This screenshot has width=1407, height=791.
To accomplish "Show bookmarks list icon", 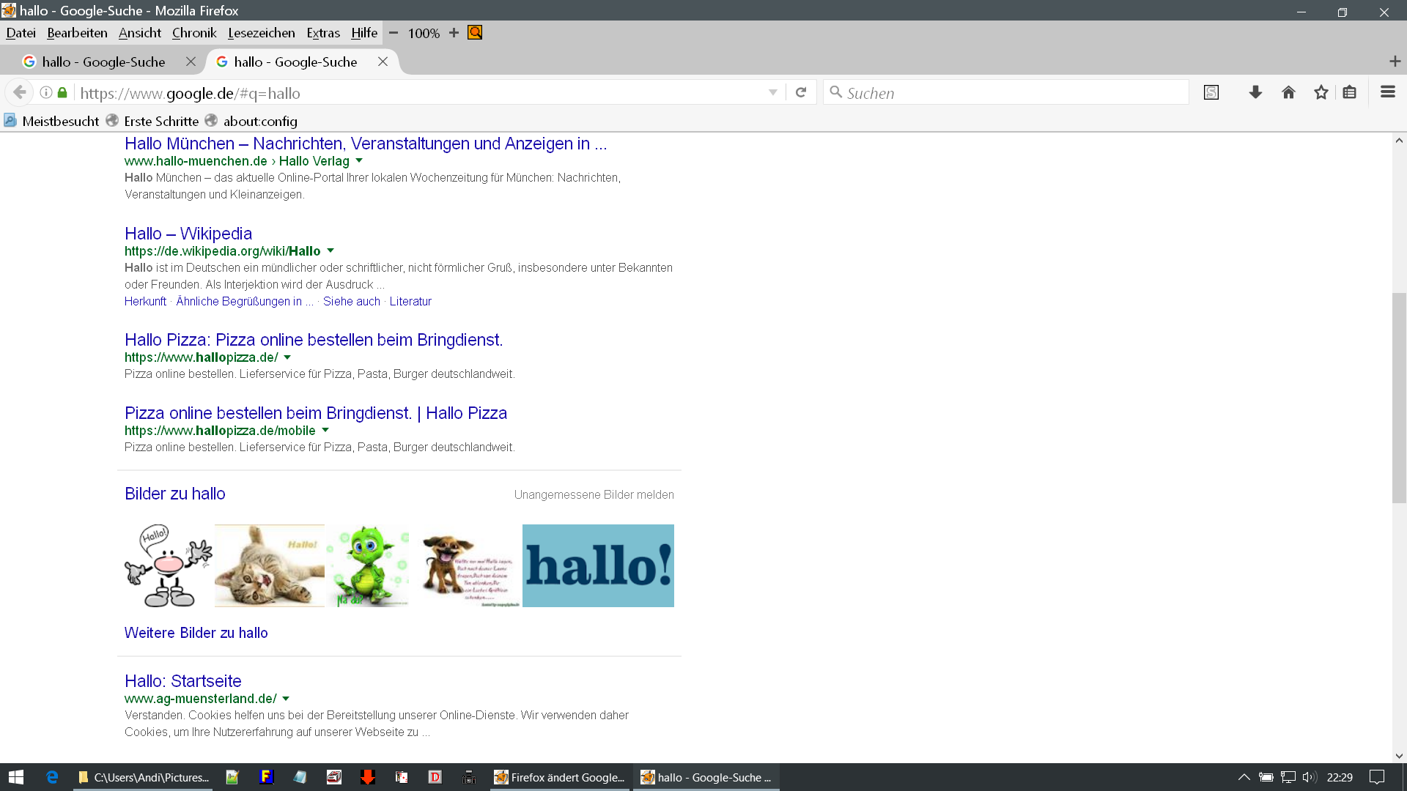I will click(x=1349, y=92).
